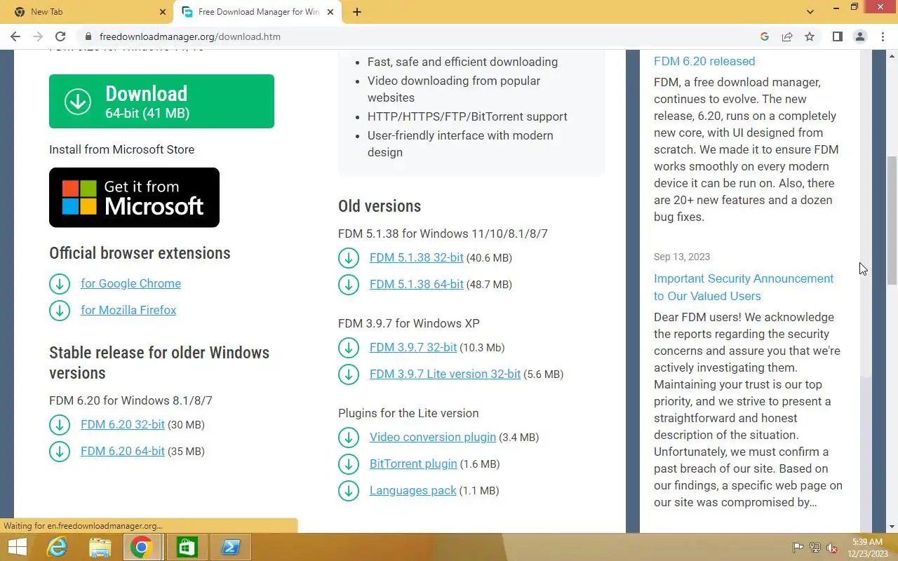
Task: Open Important Security Announcement article
Action: (744, 287)
